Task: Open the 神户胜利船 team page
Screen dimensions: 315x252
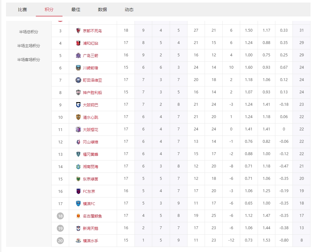Action: coord(92,92)
